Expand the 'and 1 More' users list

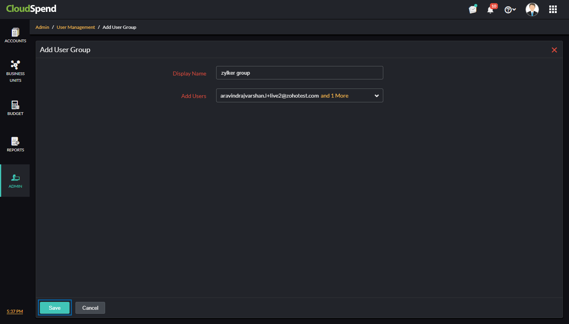tap(334, 95)
